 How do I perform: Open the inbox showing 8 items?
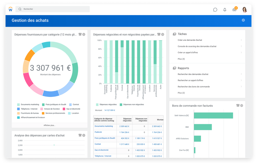234,9
